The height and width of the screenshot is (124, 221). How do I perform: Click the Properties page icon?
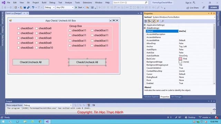[154, 21]
